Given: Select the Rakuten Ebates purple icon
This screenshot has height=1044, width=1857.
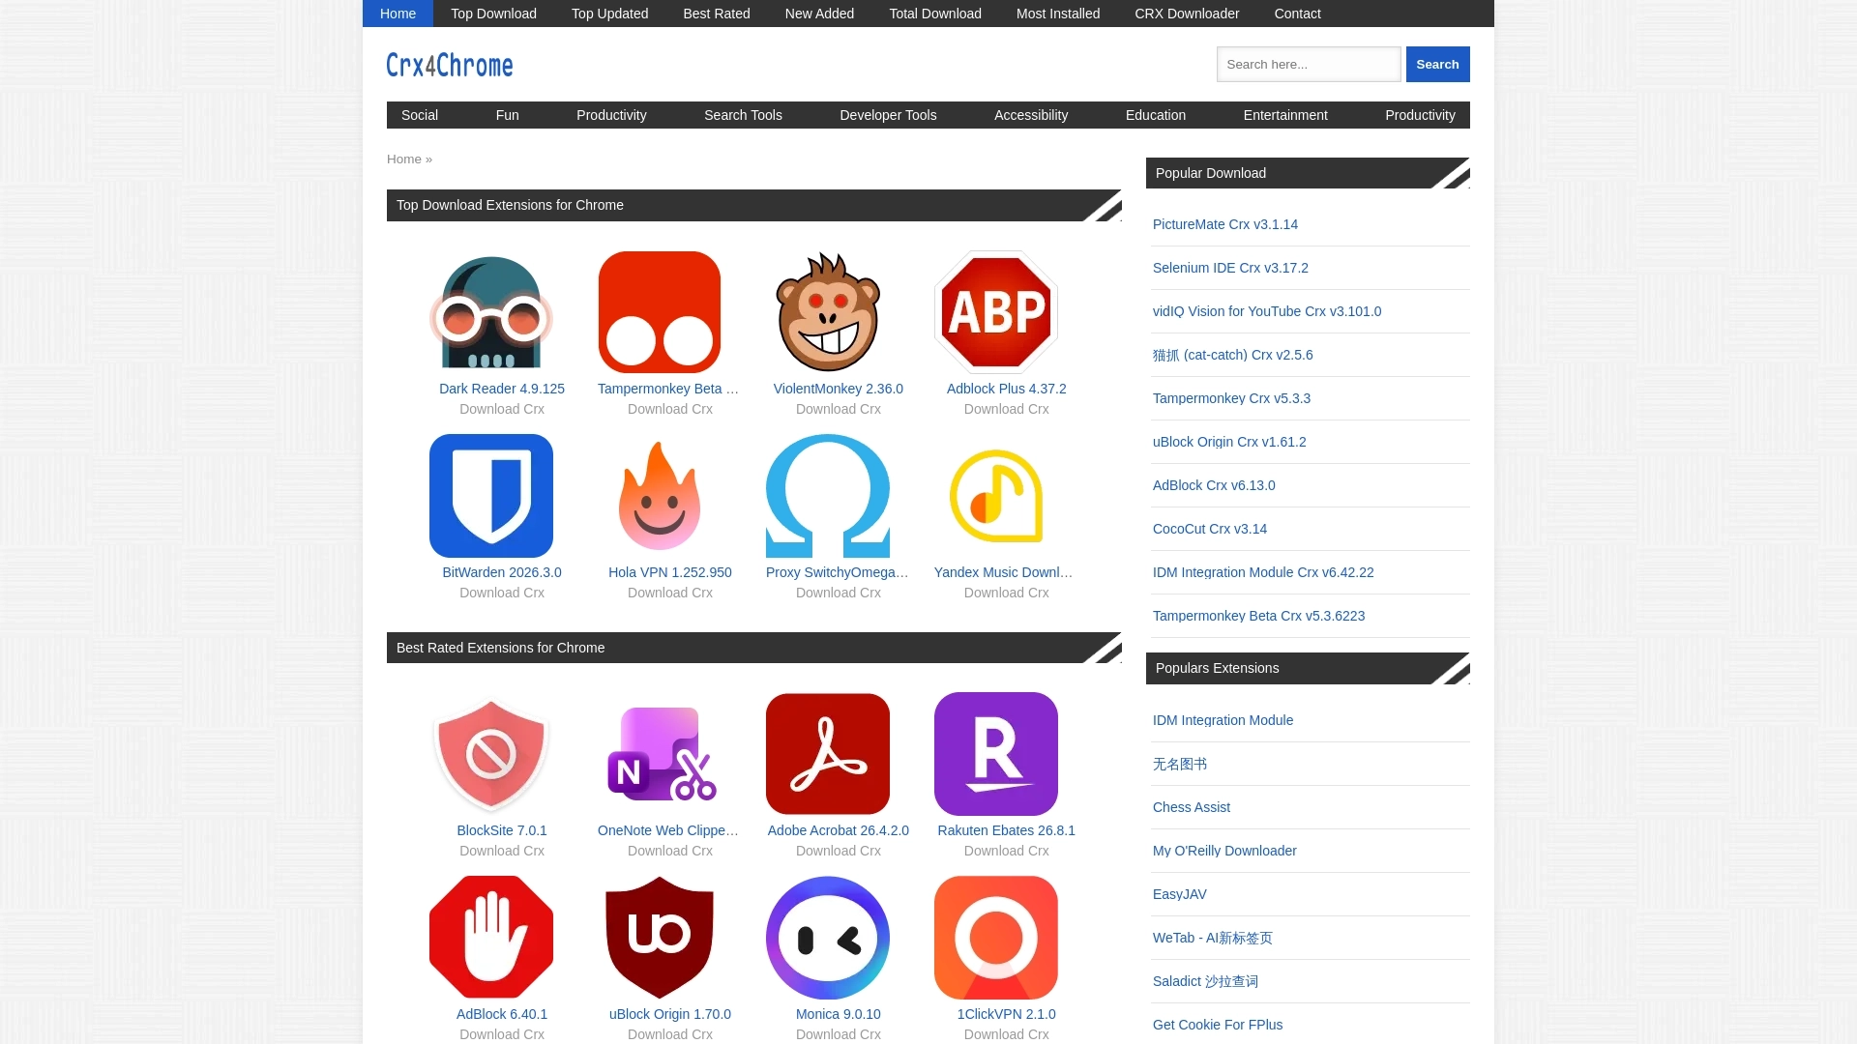Looking at the screenshot, I should [x=996, y=754].
